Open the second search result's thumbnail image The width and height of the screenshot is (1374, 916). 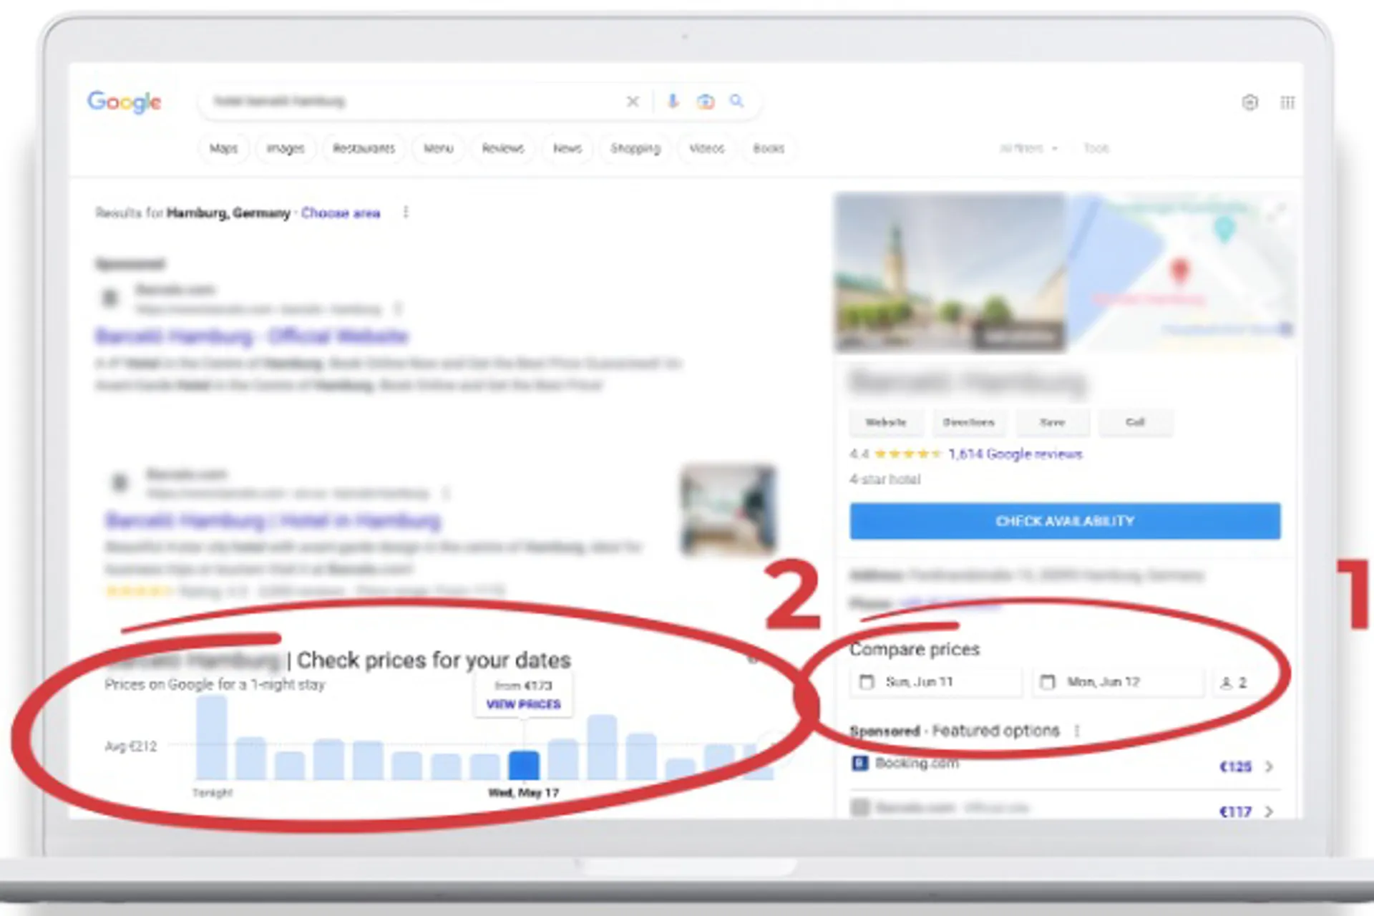pos(729,510)
